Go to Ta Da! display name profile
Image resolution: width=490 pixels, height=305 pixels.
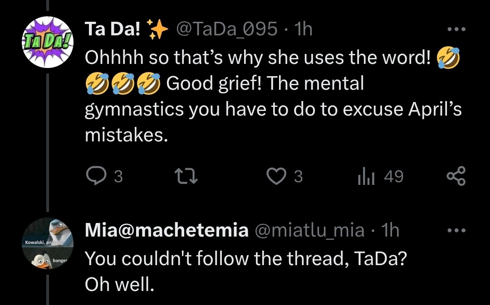point(113,29)
